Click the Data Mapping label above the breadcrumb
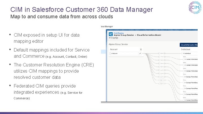This screenshot has height=114, width=203. 119,33
